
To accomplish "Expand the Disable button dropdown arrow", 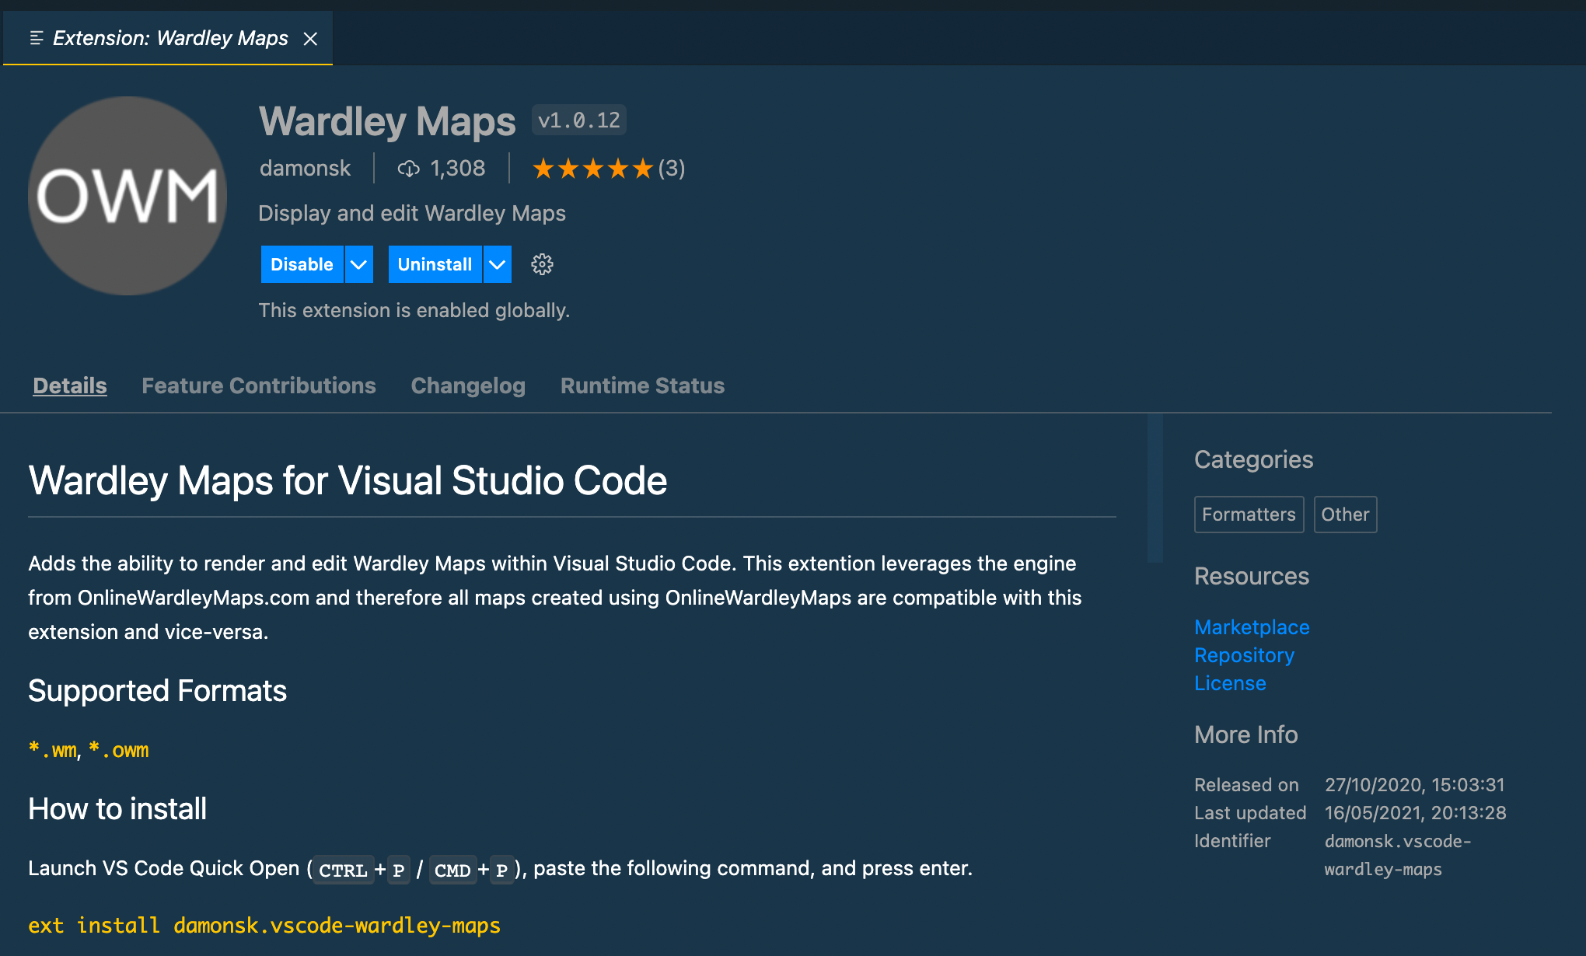I will point(358,264).
